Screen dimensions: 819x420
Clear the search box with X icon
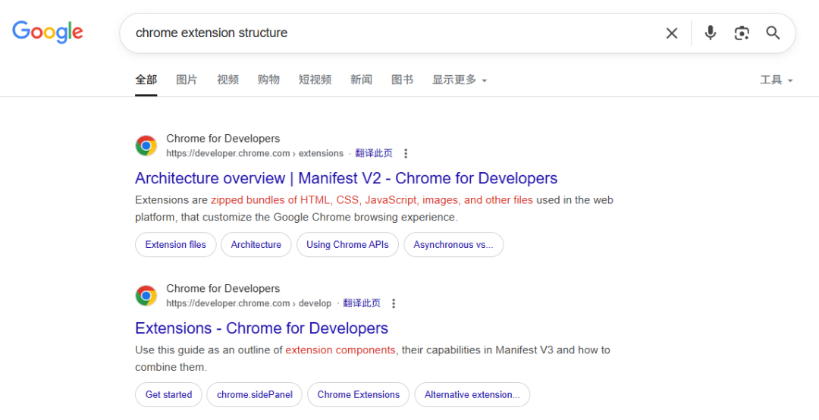(x=671, y=33)
